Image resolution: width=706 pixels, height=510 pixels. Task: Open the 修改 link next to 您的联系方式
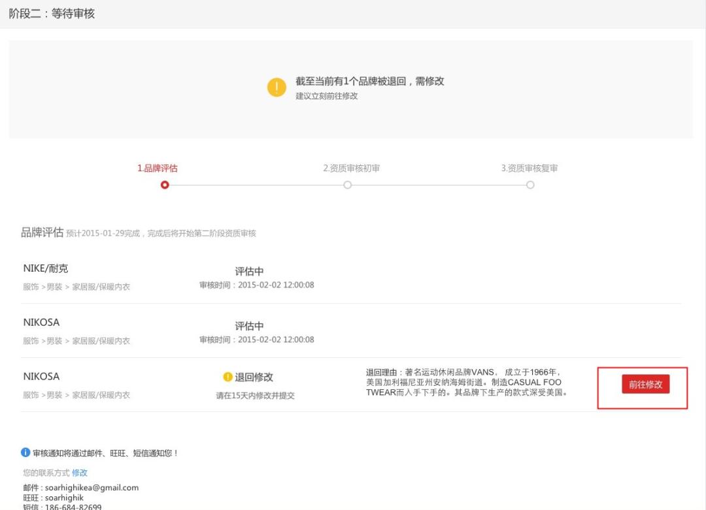79,473
